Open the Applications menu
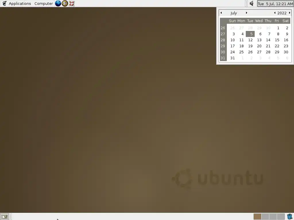The image size is (294, 220). click(20, 3)
